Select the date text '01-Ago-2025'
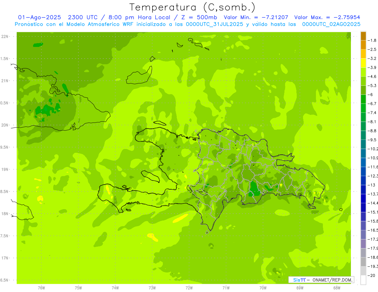This screenshot has width=378, height=292. click(39, 18)
